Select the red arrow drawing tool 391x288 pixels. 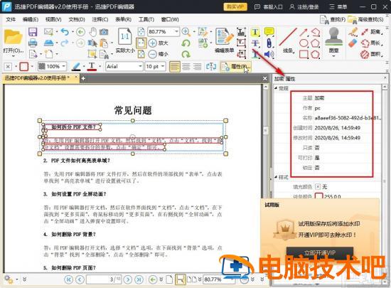[x=304, y=32]
